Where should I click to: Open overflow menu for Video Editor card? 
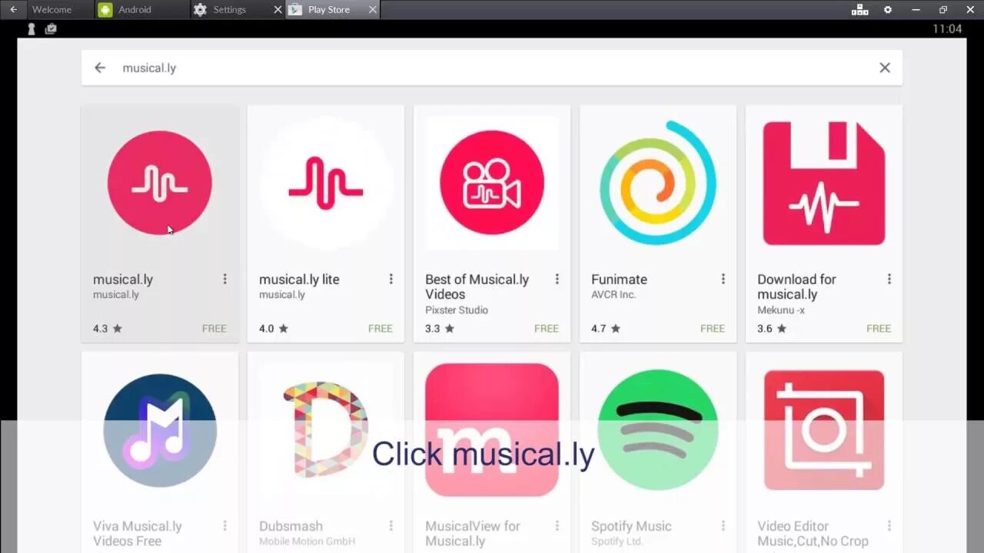tap(889, 525)
